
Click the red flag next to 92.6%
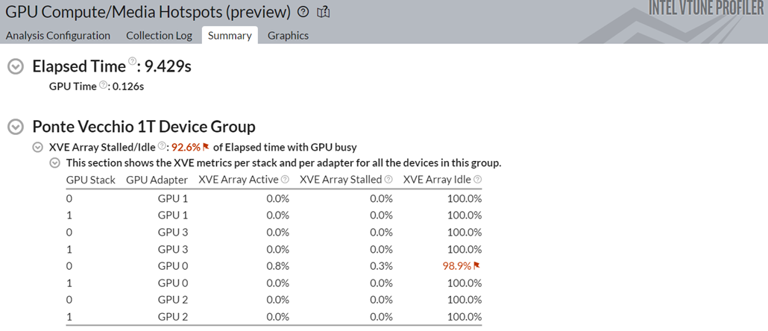pos(207,148)
